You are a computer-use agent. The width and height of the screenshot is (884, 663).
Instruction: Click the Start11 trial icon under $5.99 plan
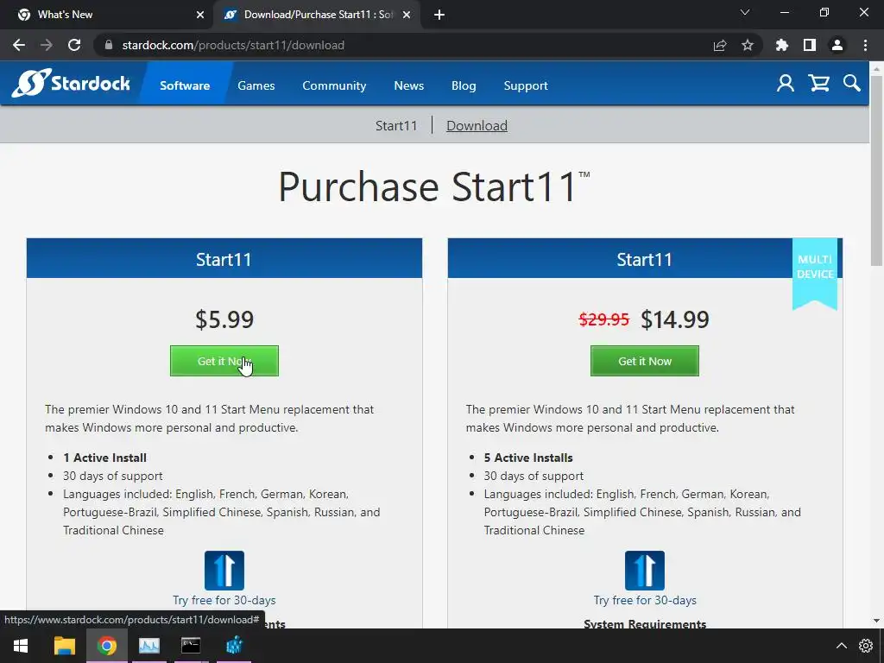pyautogui.click(x=224, y=571)
